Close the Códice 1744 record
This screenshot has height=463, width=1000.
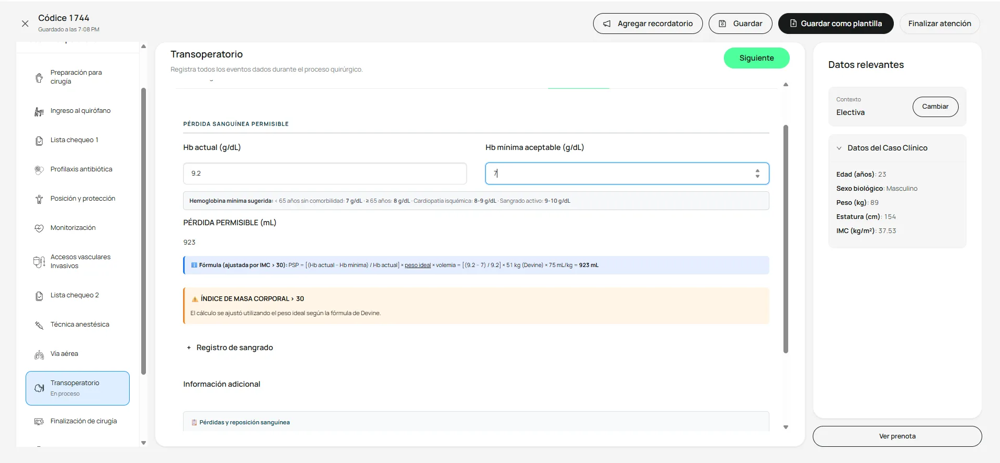pyautogui.click(x=25, y=24)
